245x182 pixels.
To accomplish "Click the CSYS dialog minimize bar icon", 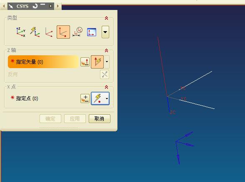I will pos(42,5).
